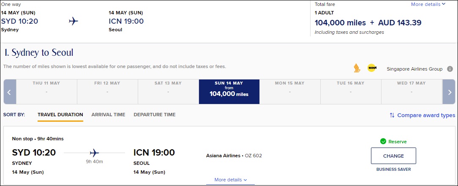
Task: Select the Sat 13 May date tab
Action: pos(168,92)
